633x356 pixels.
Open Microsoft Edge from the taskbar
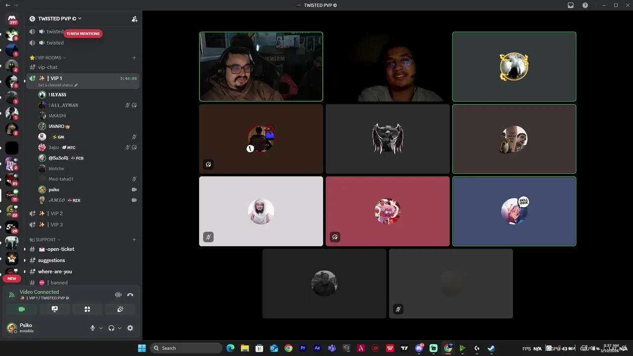[x=230, y=348]
